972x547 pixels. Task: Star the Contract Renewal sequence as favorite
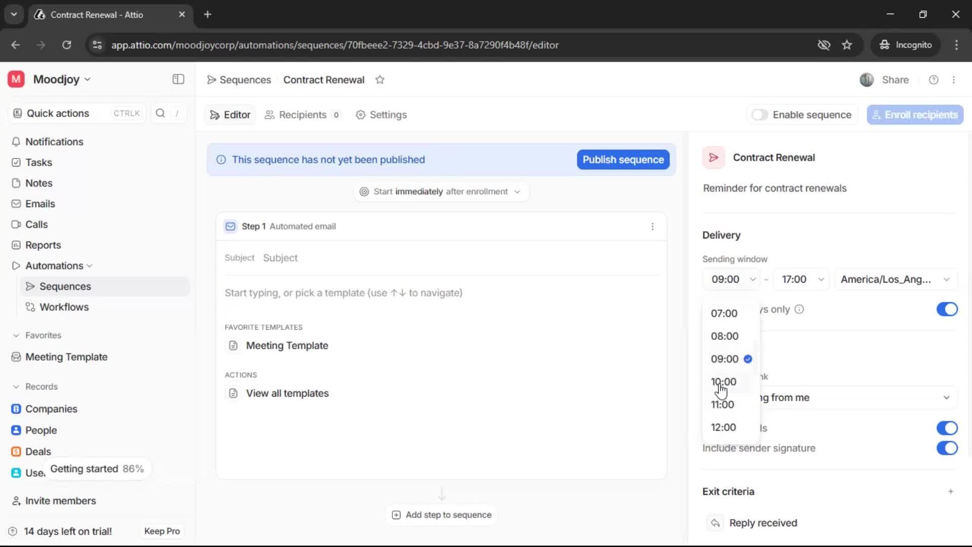[x=380, y=80]
